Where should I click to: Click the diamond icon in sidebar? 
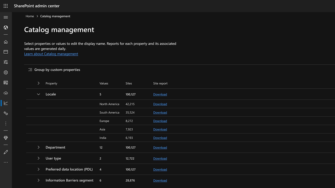6,138
